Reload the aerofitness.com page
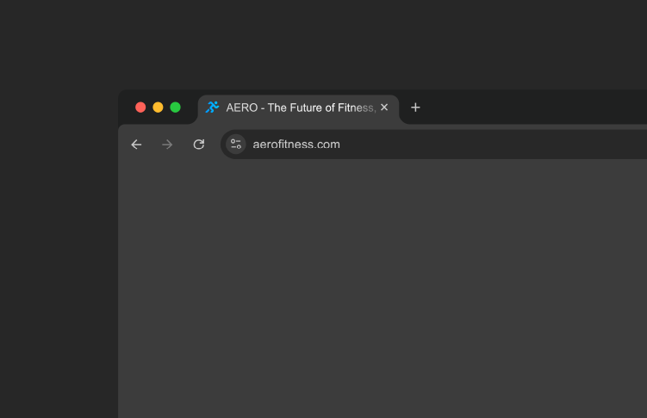Image resolution: width=647 pixels, height=418 pixels. (x=199, y=144)
